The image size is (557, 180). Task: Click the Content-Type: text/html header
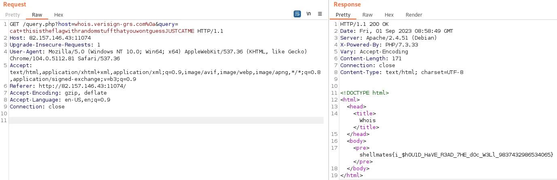pos(402,72)
